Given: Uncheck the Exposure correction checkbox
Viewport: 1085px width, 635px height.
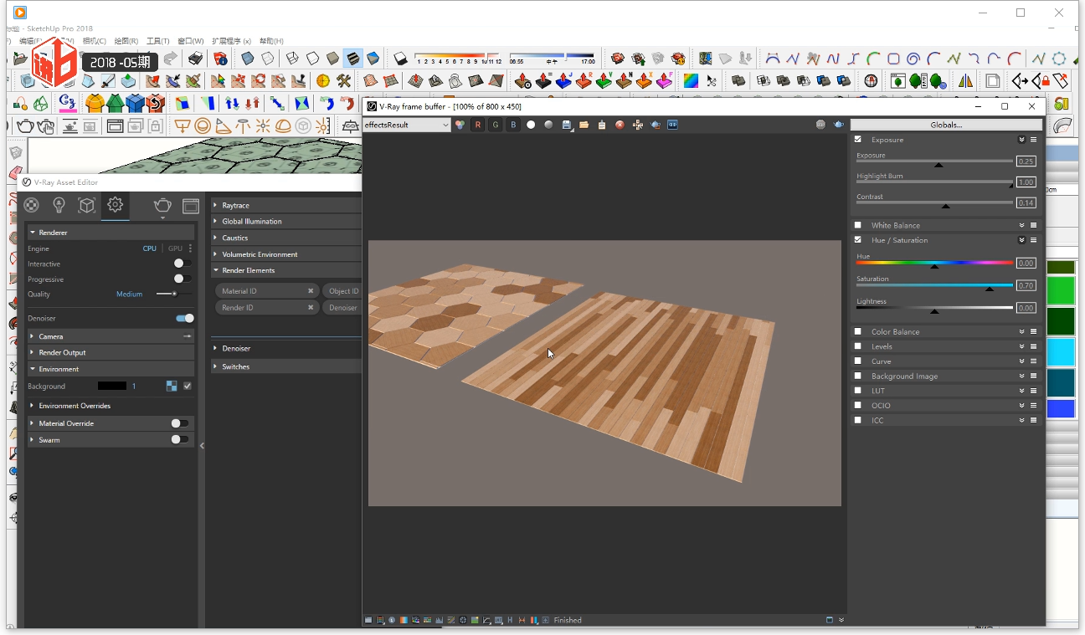Looking at the screenshot, I should pyautogui.click(x=857, y=140).
